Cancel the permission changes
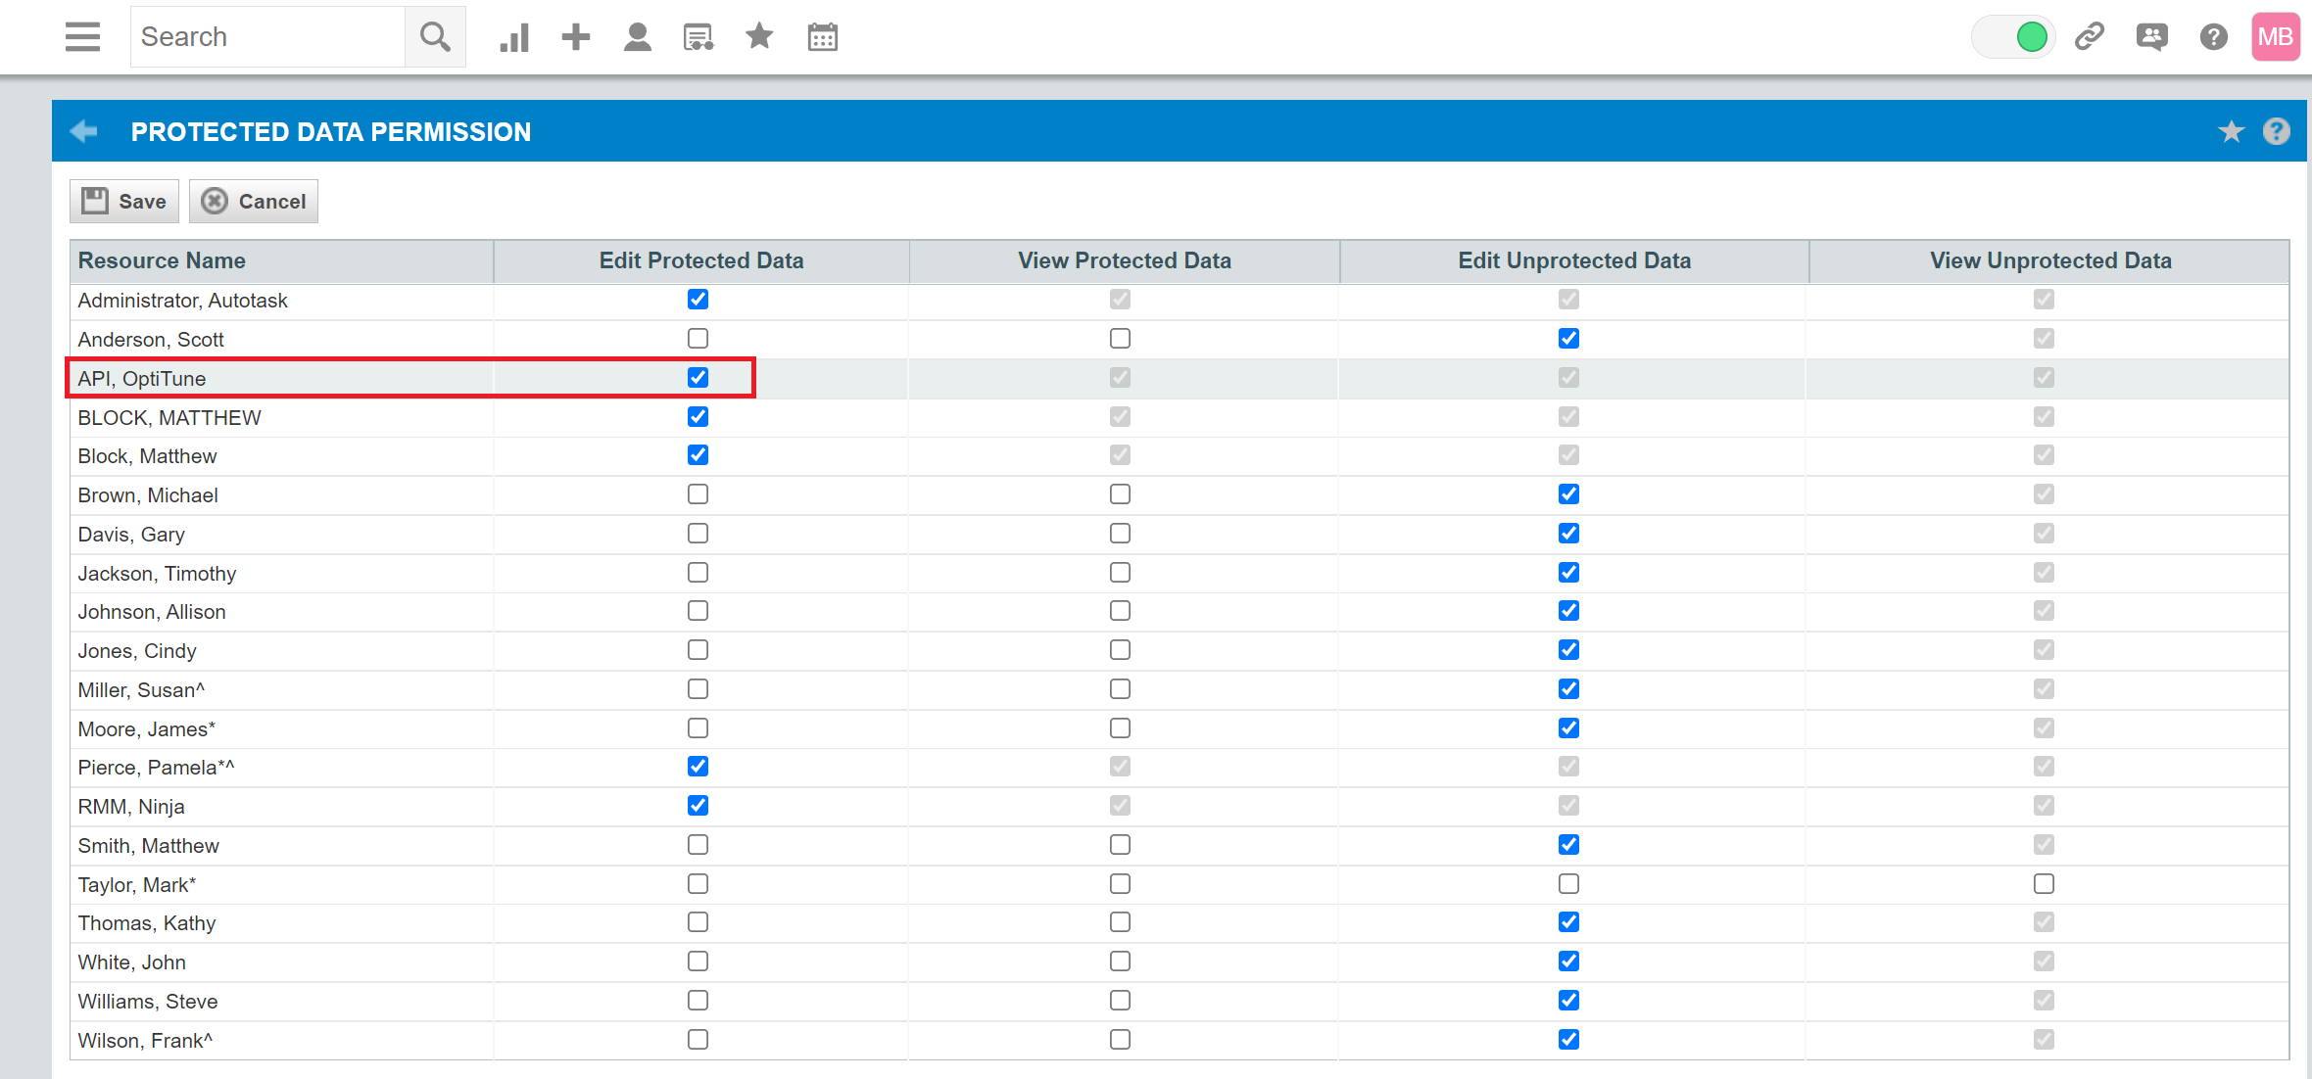This screenshot has height=1079, width=2312. click(254, 201)
